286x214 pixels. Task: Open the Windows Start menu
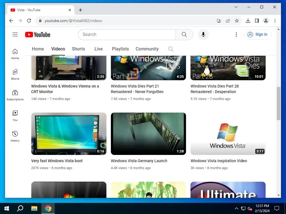tap(7, 208)
